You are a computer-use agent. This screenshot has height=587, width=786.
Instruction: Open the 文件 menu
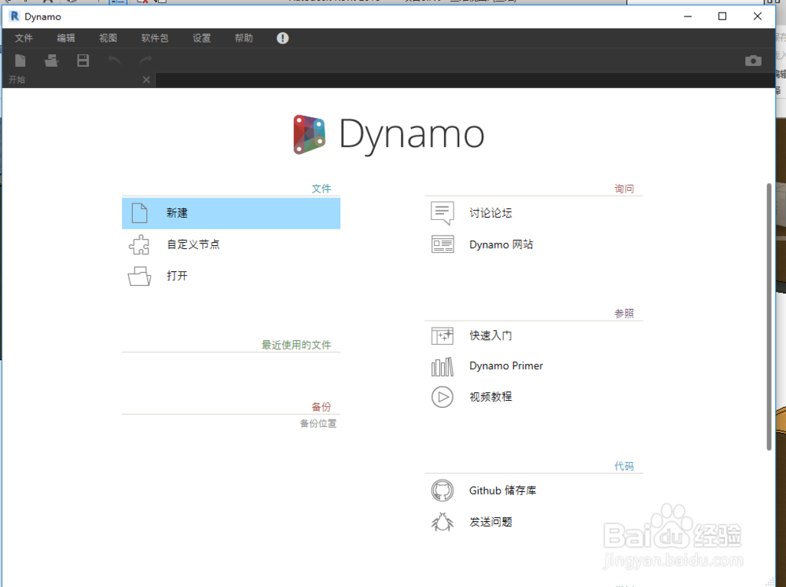(24, 38)
